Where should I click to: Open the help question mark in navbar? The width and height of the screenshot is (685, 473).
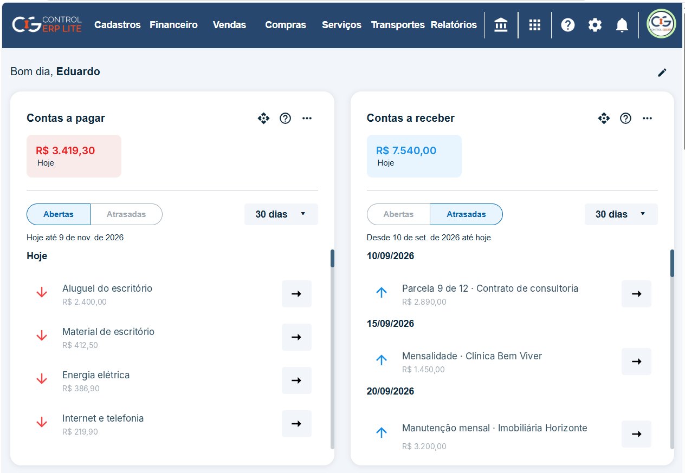[x=567, y=25]
